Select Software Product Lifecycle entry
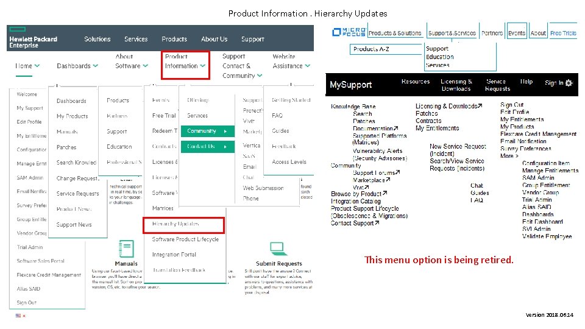Image resolution: width=585 pixels, height=329 pixels. (185, 239)
